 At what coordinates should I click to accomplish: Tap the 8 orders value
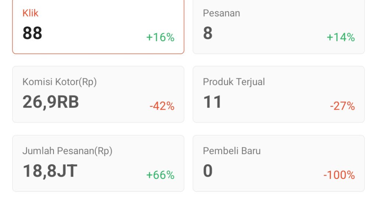pos(208,33)
